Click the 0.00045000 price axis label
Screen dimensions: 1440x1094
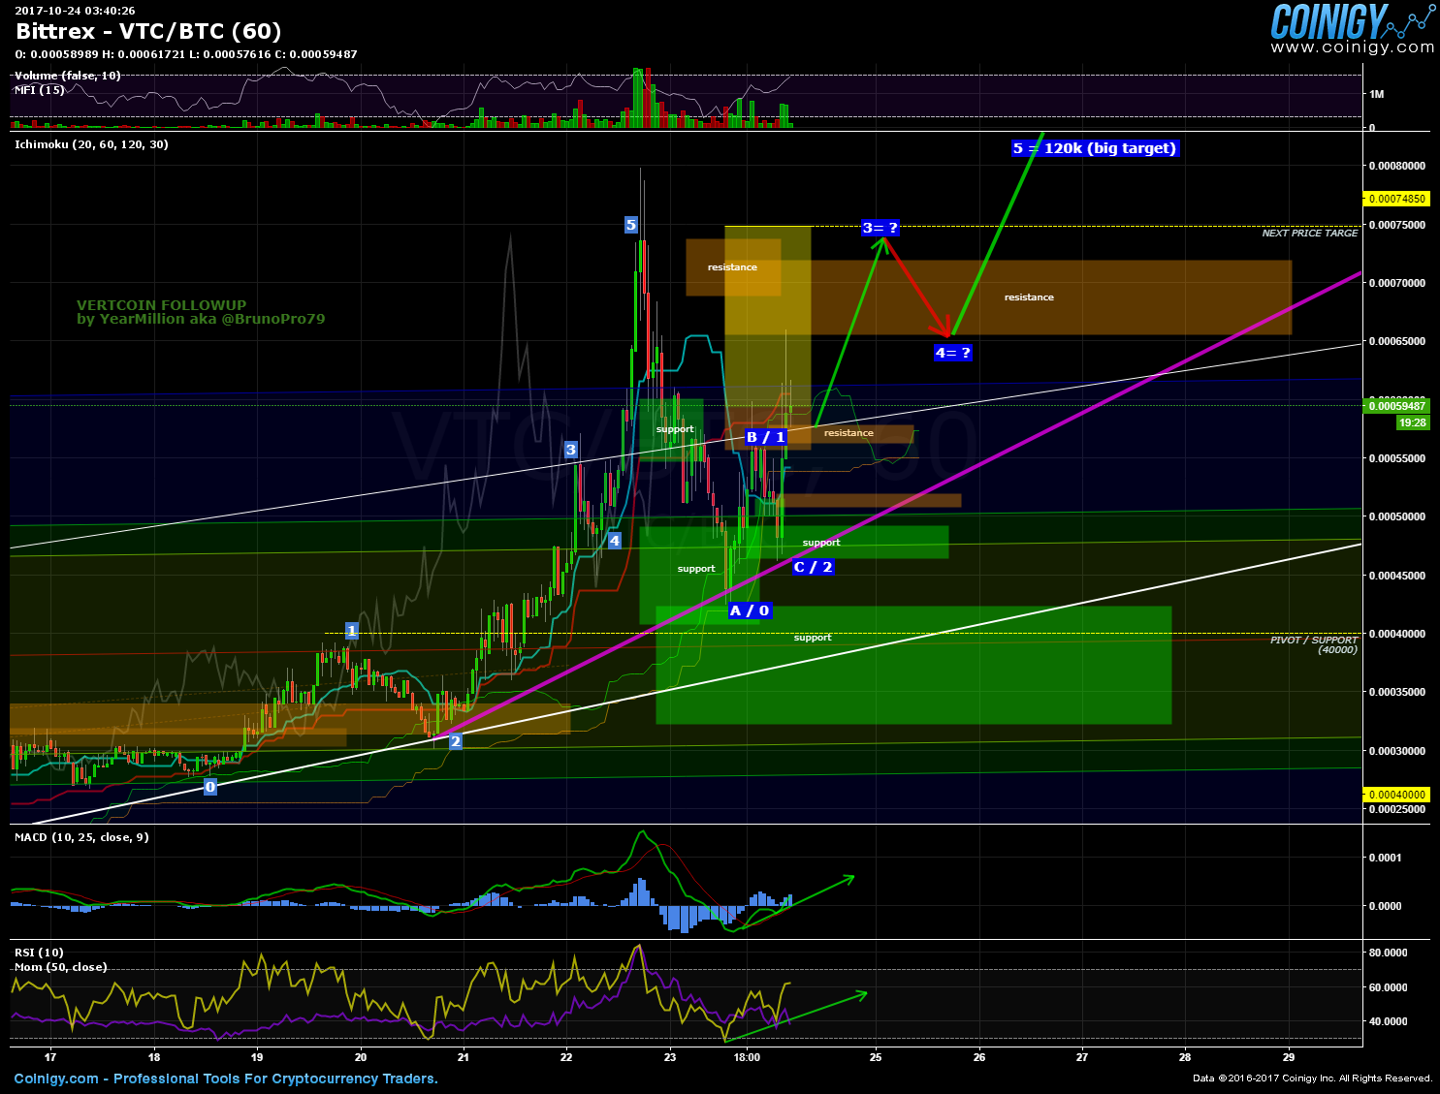point(1397,576)
